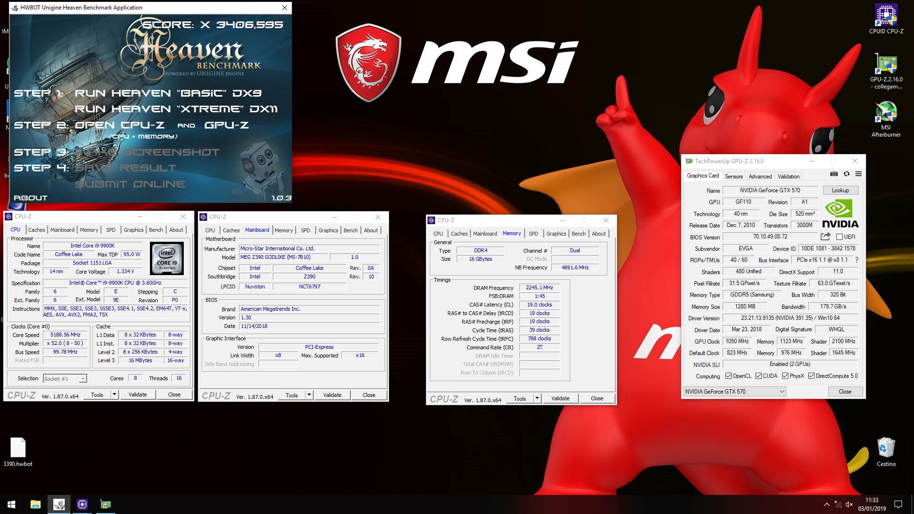
Task: Open CPUID CPU-Z desktop shortcut
Action: click(886, 19)
